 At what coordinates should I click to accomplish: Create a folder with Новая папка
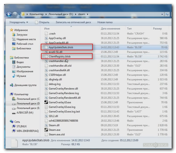[x=105, y=22]
